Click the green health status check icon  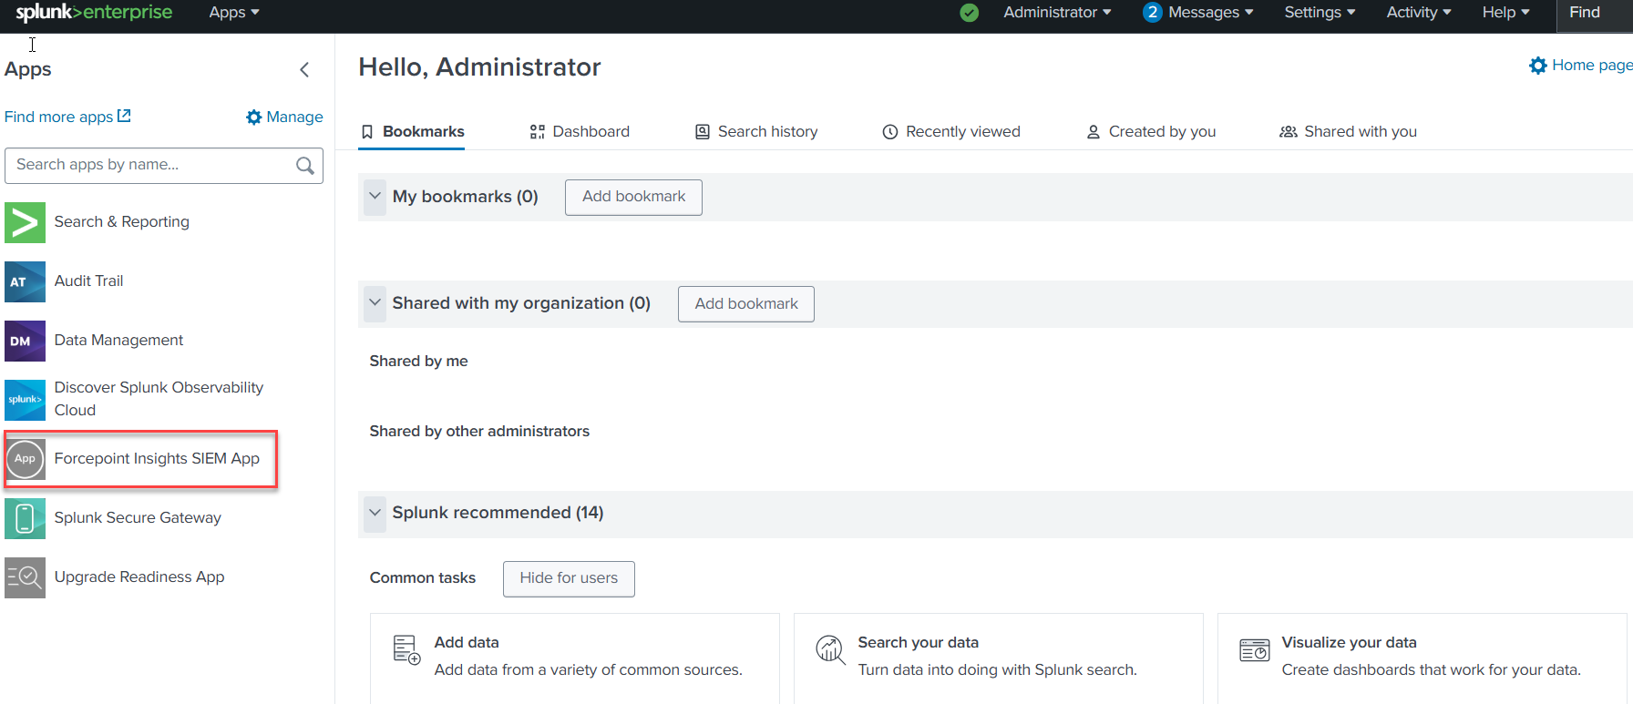[969, 13]
